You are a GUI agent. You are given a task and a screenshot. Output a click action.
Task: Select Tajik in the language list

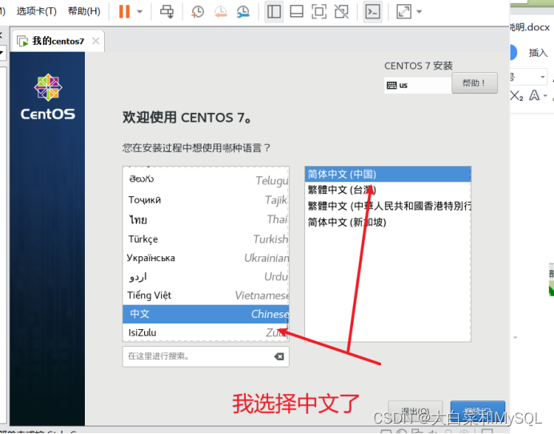206,200
